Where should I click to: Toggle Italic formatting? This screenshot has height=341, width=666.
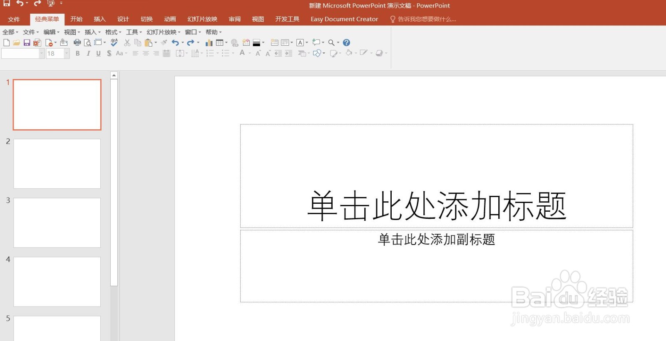[88, 53]
